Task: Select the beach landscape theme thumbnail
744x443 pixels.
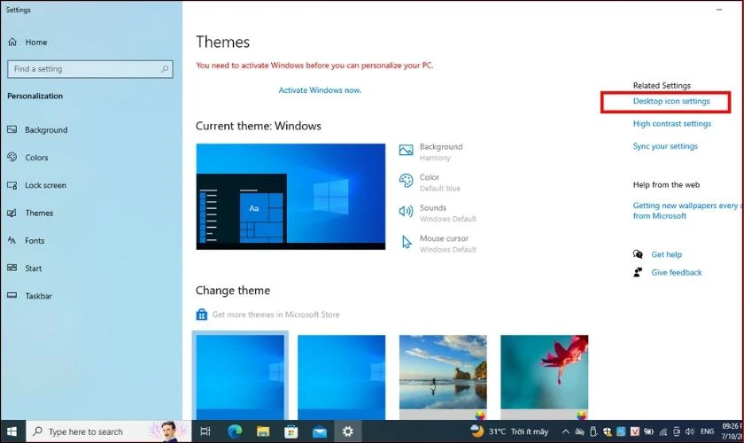Action: (x=443, y=377)
